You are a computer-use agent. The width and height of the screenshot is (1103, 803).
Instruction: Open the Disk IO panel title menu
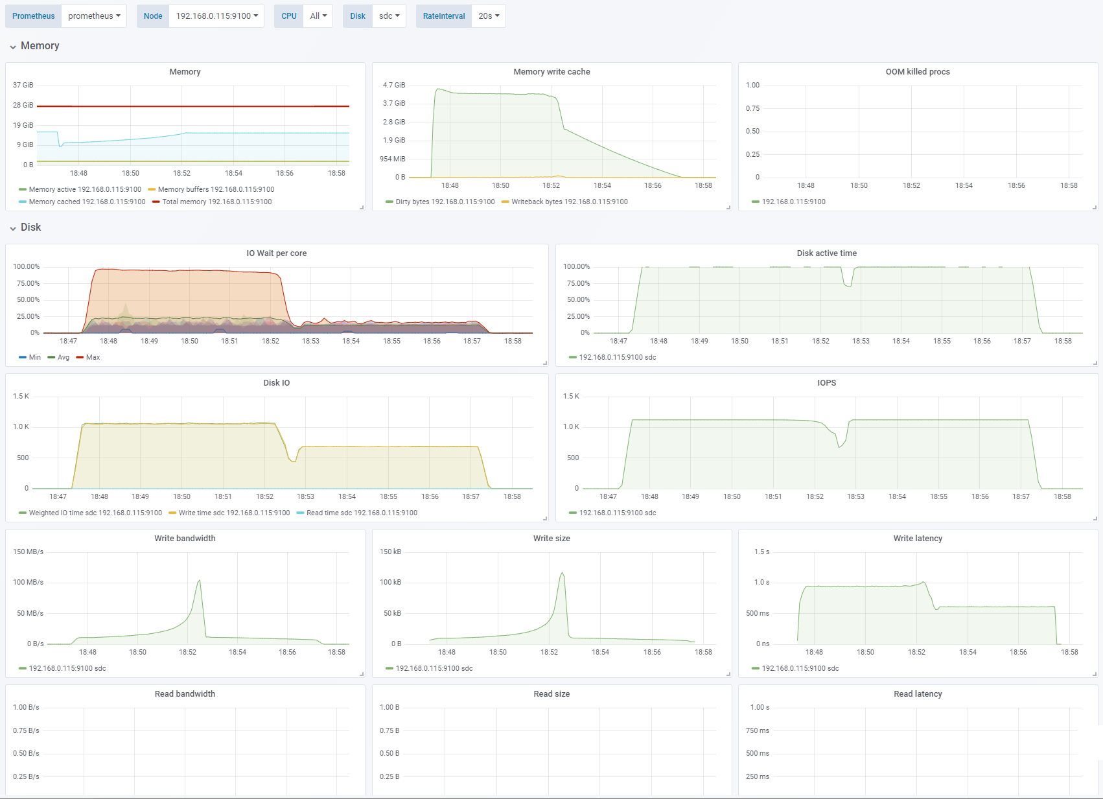pos(277,383)
